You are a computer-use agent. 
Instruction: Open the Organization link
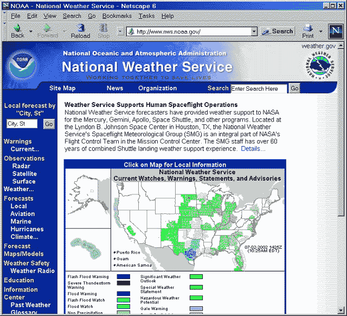click(158, 88)
